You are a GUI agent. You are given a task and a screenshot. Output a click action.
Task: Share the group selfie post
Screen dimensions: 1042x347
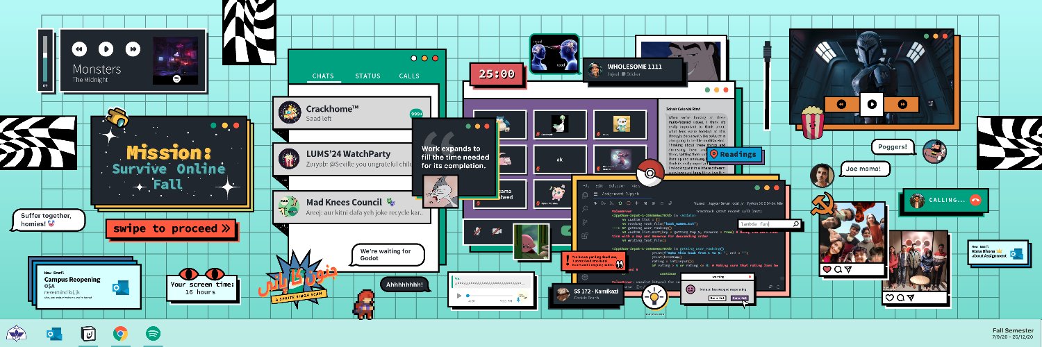(849, 269)
